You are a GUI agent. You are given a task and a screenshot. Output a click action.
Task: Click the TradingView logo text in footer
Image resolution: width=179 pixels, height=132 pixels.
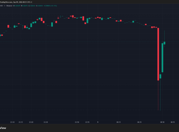(x=3, y=128)
